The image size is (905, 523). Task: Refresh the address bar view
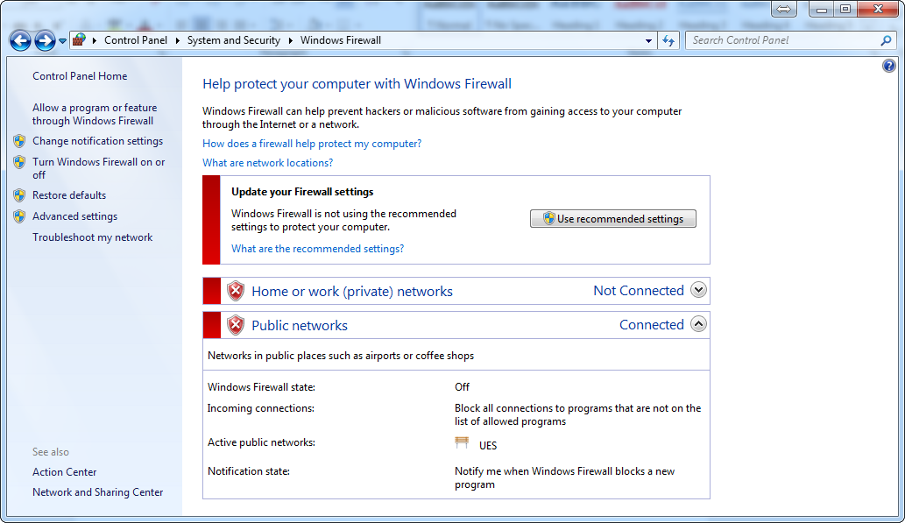click(x=668, y=40)
